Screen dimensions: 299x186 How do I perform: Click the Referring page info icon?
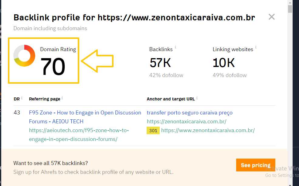click(62, 98)
